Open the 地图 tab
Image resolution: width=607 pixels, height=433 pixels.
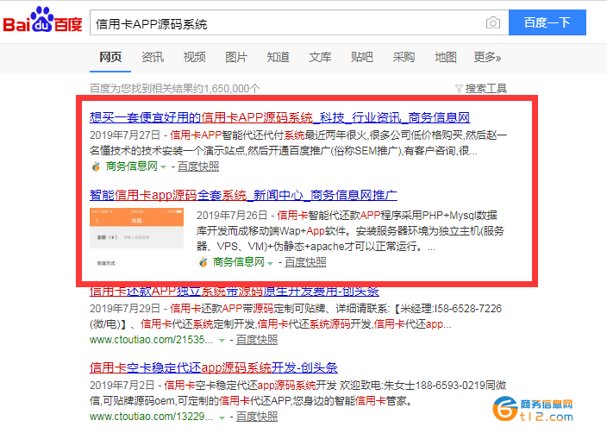(446, 57)
